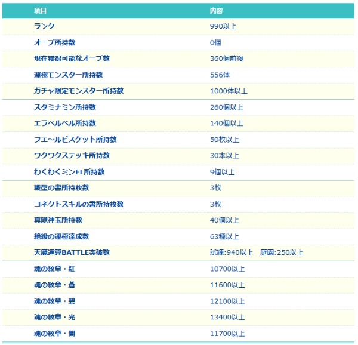The height and width of the screenshot is (345, 358).
Task: Select 天魔通算BATTLE突破数 label
Action: click(x=72, y=252)
